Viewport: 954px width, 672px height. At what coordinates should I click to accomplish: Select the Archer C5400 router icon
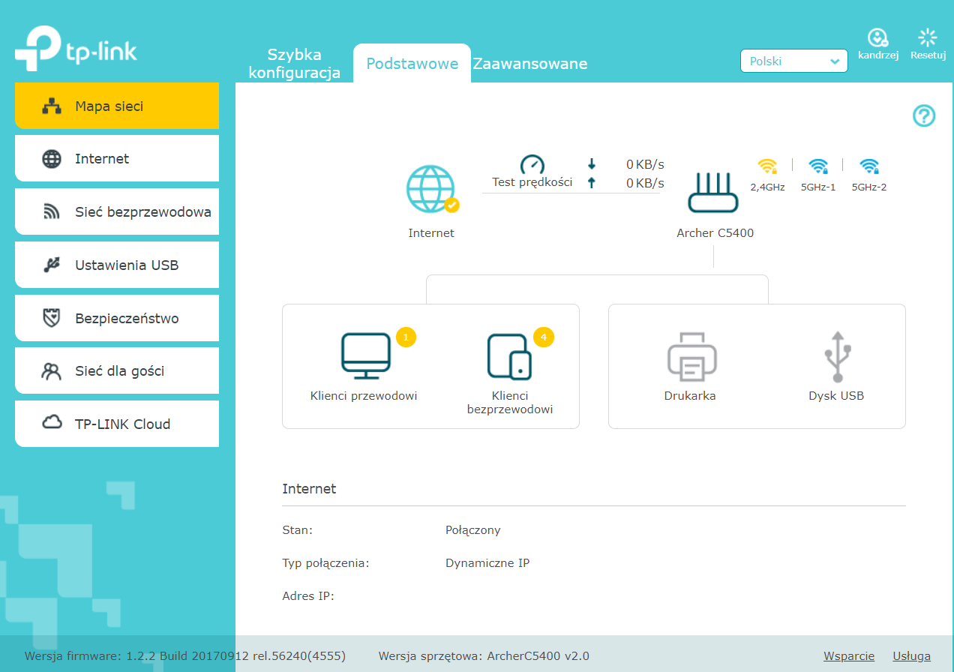[x=714, y=193]
